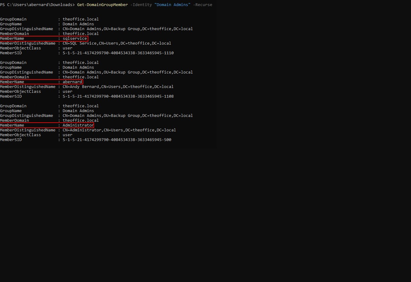Select the SID ending in -1108
This screenshot has height=282, width=411.
click(x=118, y=96)
